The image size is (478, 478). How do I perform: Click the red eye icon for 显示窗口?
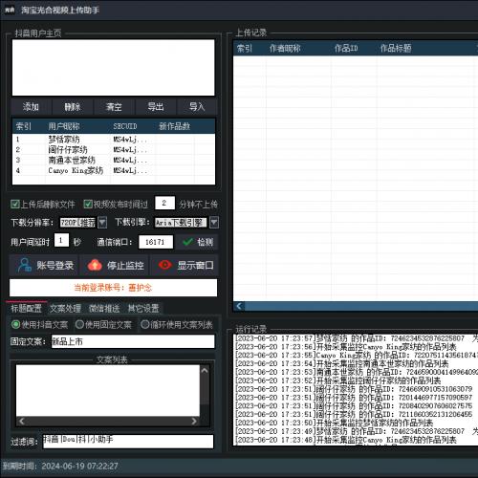pos(165,265)
